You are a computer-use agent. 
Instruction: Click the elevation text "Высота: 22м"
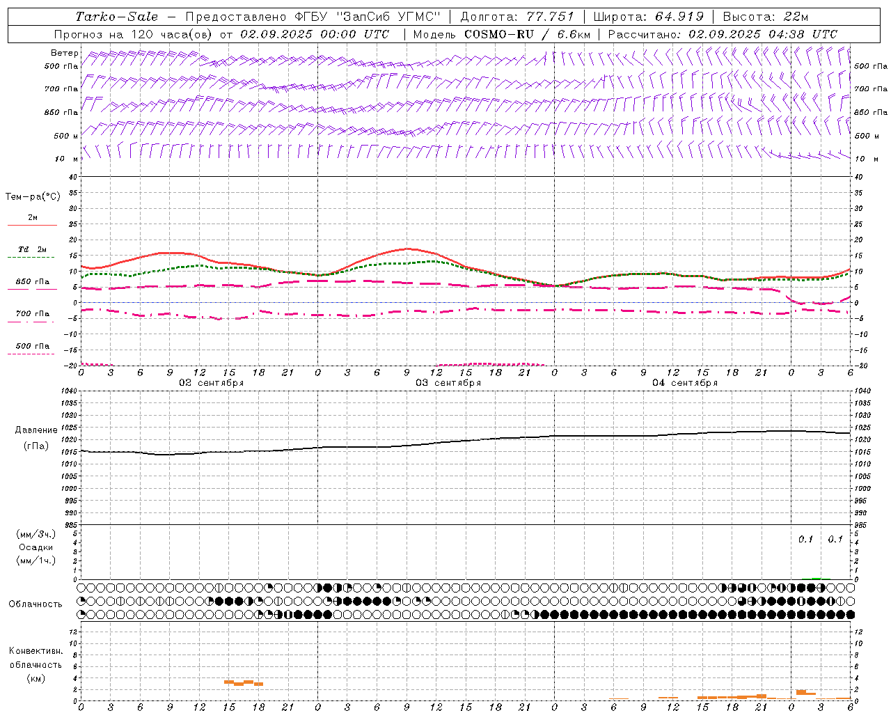click(x=766, y=17)
